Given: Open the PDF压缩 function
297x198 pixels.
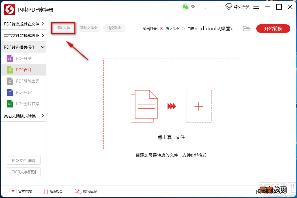Looking at the screenshot, I should (x=24, y=92).
